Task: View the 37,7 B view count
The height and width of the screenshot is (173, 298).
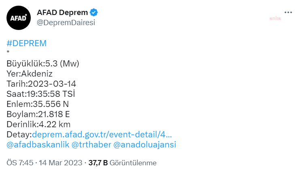Action: [98, 163]
